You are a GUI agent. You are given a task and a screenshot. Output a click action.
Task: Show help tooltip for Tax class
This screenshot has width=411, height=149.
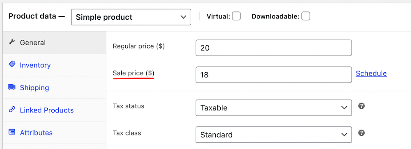point(361,133)
